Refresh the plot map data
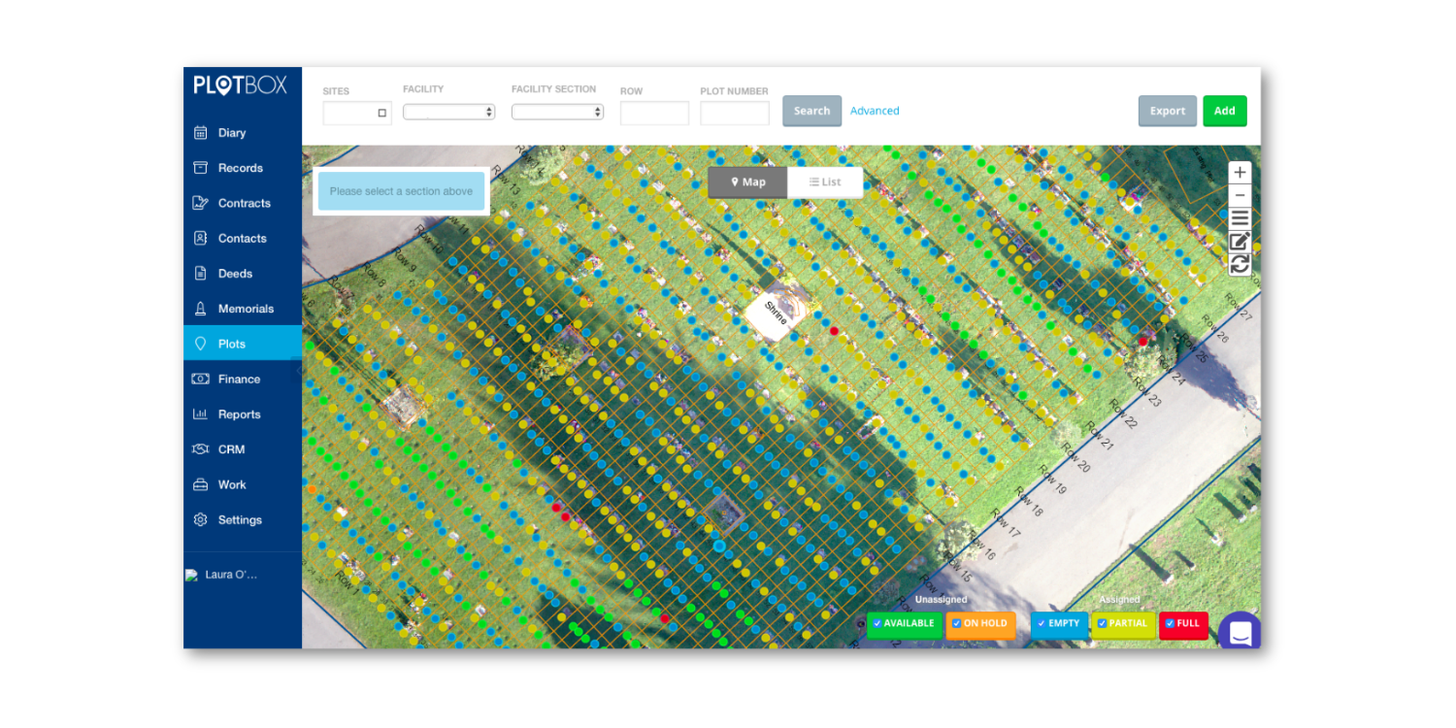Screen dimensions: 1456x728 coord(1240,264)
